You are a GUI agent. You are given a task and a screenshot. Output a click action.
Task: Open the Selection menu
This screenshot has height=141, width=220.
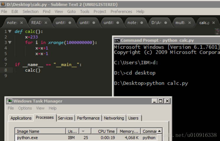(x=31, y=12)
